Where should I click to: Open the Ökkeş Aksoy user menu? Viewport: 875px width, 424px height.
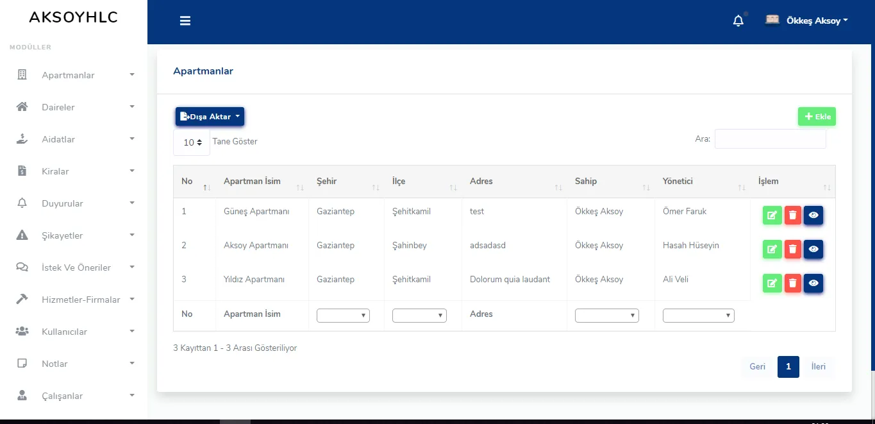click(x=806, y=21)
